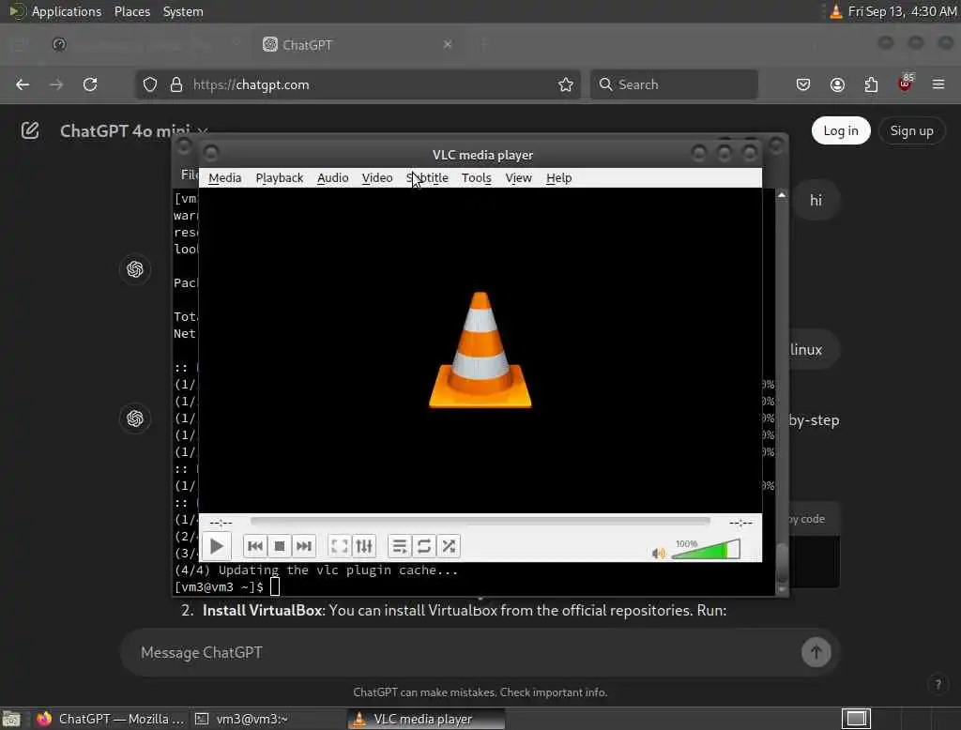Click the VLC media player taskbar entry
961x730 pixels.
click(427, 719)
